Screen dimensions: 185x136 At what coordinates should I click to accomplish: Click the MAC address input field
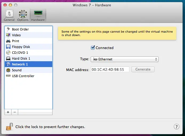[110, 69]
